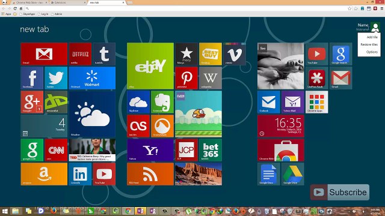385x216 pixels.
Task: Open the Yahoo Mail tile
Action: (293, 102)
